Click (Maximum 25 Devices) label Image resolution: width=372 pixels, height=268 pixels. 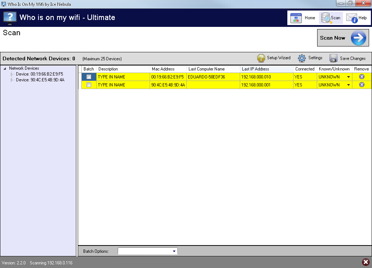pos(102,59)
